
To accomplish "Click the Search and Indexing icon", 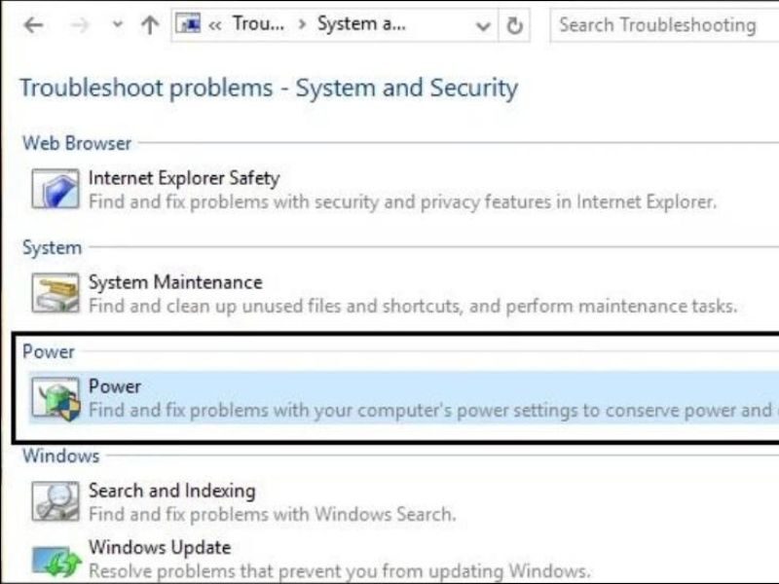I will click(x=55, y=500).
